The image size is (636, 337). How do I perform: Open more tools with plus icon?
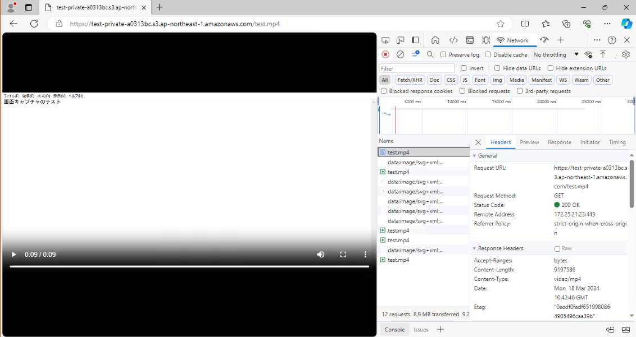pyautogui.click(x=561, y=40)
